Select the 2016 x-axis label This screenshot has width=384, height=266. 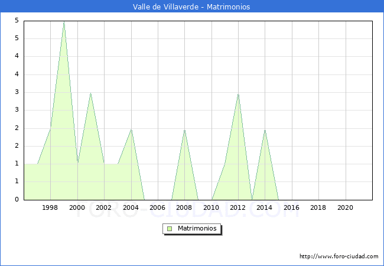point(291,207)
